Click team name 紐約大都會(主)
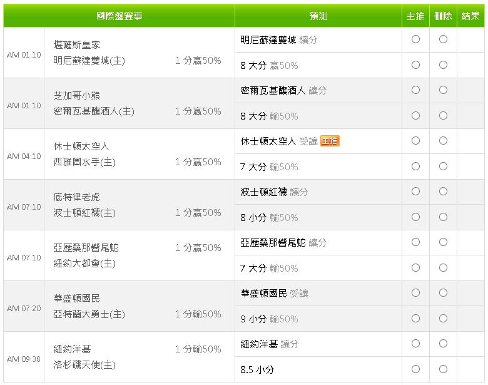 [84, 264]
